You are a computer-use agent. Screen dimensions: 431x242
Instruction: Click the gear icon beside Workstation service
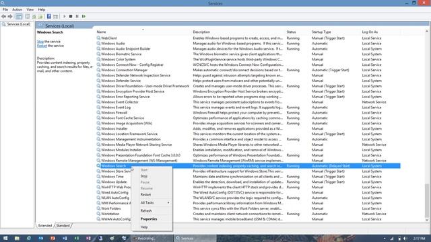pyautogui.click(x=98, y=214)
